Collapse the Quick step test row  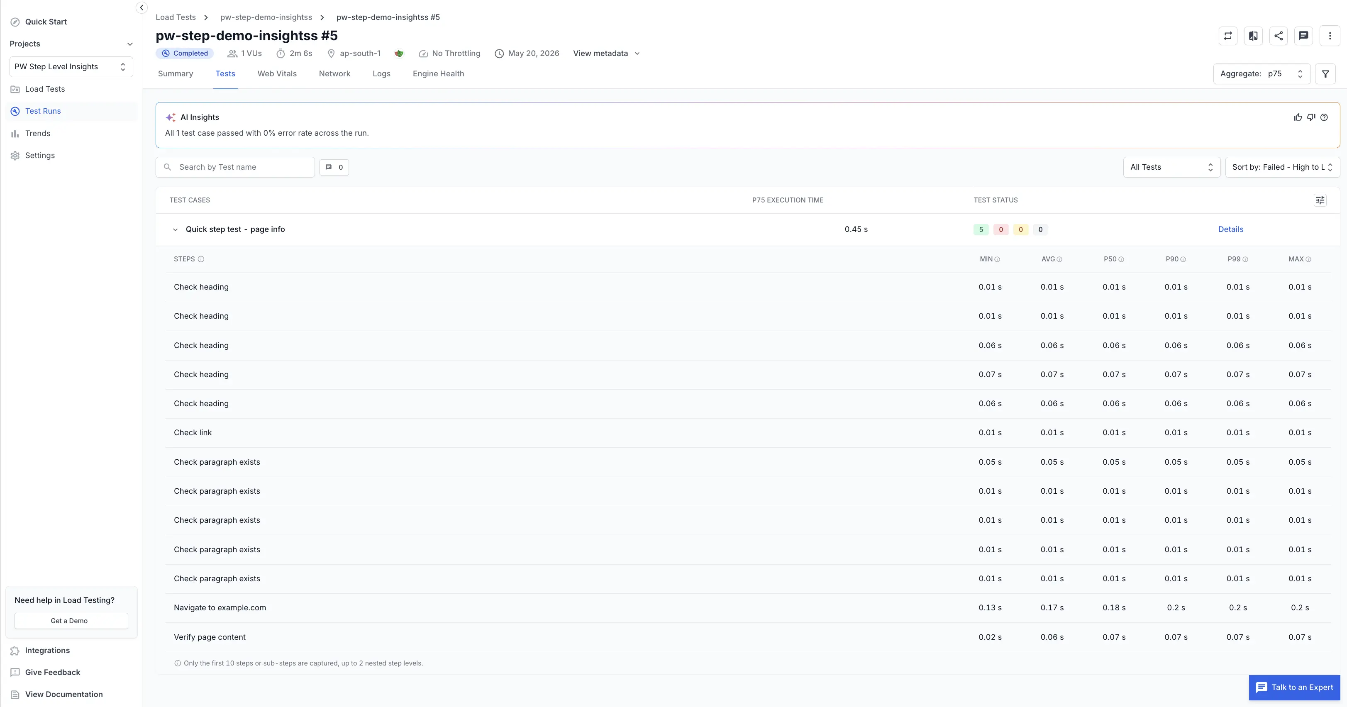[x=175, y=229]
